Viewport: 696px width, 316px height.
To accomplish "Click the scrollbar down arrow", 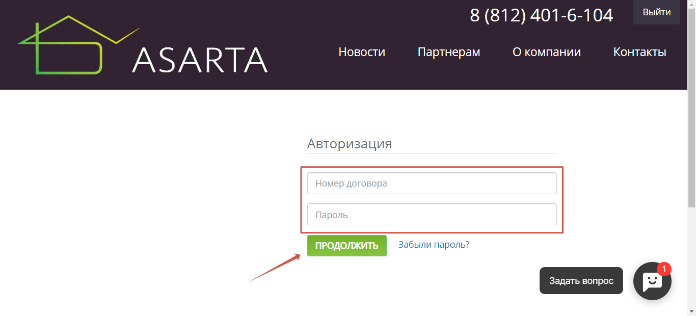I will 691,311.
